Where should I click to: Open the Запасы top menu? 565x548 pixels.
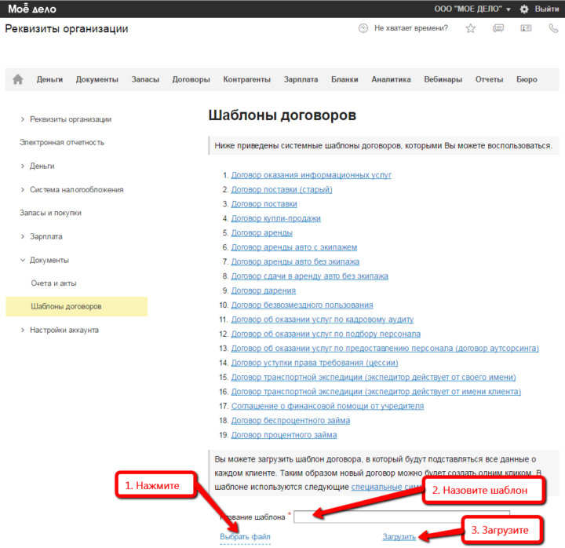[145, 79]
